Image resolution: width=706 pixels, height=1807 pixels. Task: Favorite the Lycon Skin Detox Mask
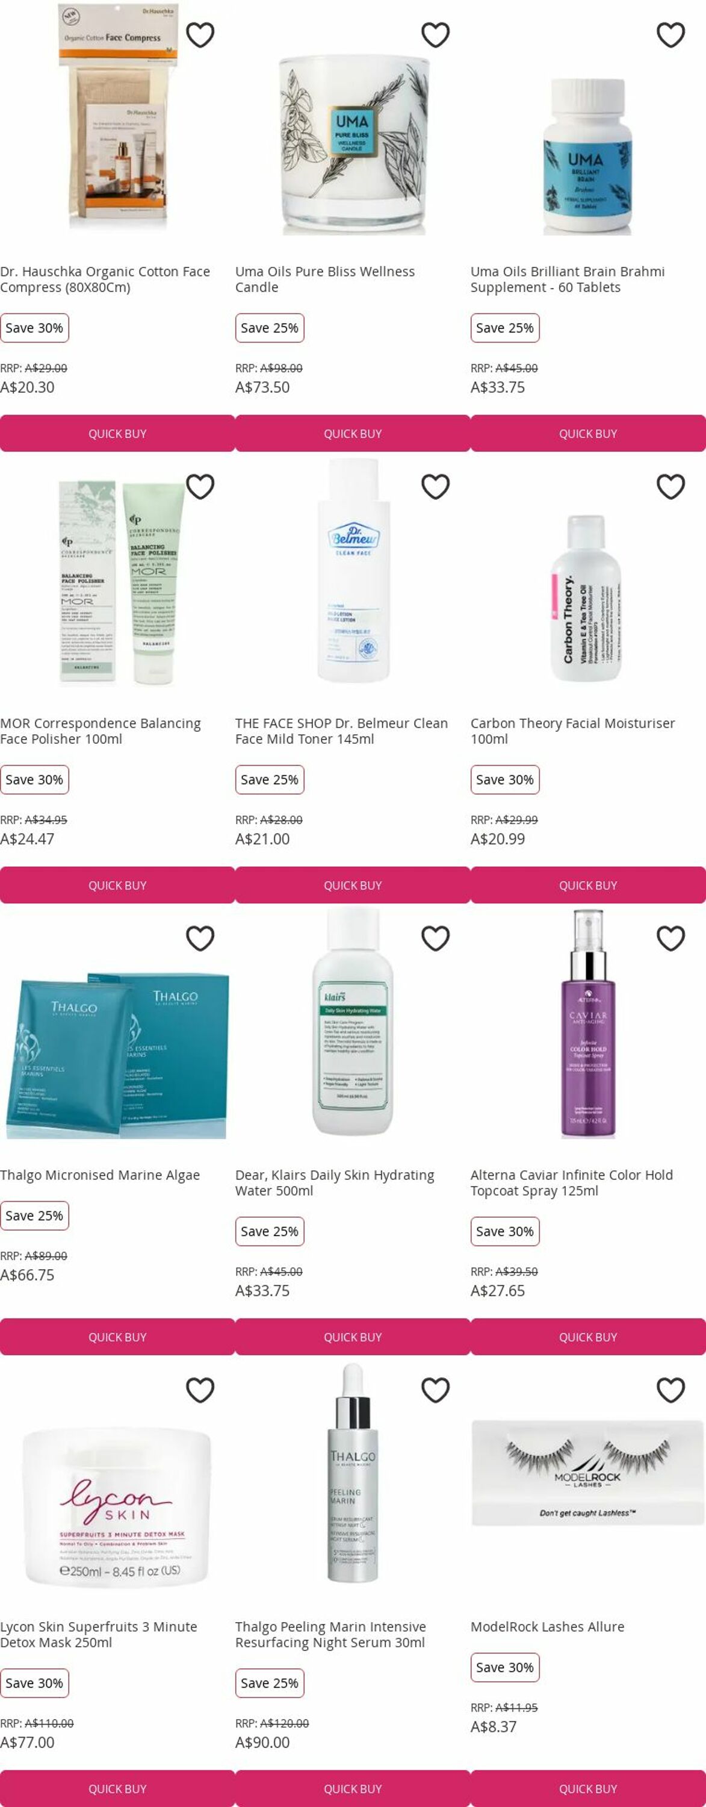point(200,1390)
